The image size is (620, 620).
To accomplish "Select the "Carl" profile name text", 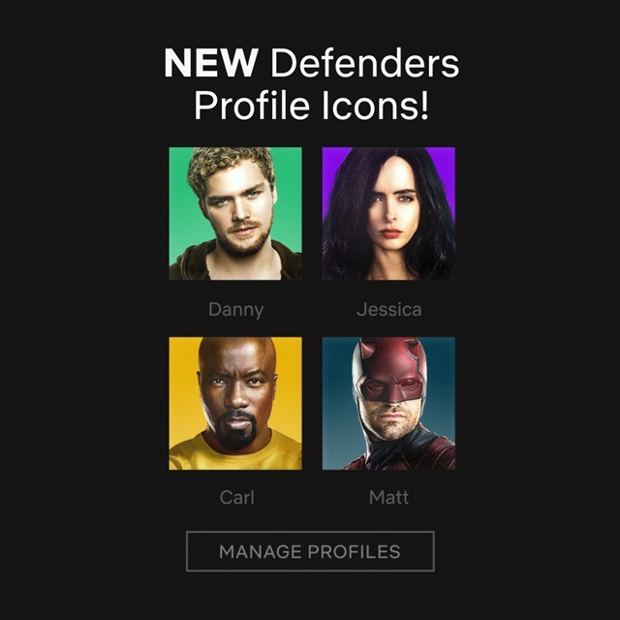I will point(236,497).
